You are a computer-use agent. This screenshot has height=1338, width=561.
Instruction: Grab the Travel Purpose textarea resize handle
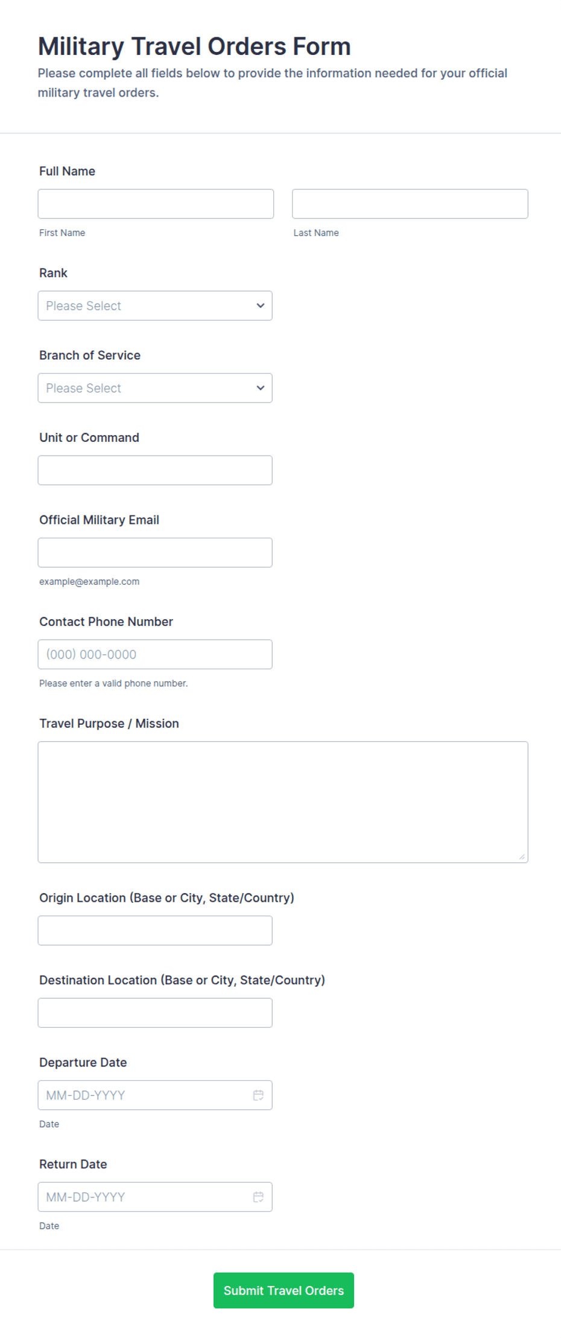pyautogui.click(x=522, y=856)
